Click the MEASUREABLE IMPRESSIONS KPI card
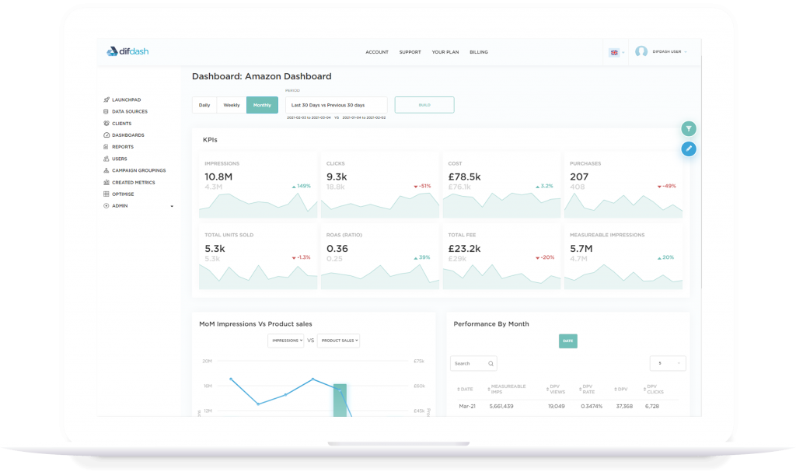The image size is (796, 472). [623, 257]
